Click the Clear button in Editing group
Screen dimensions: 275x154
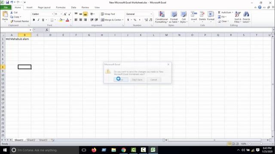click(x=223, y=21)
